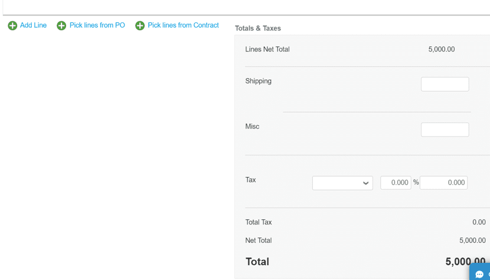The image size is (490, 280).
Task: Click the Tax label text
Action: pos(251,180)
